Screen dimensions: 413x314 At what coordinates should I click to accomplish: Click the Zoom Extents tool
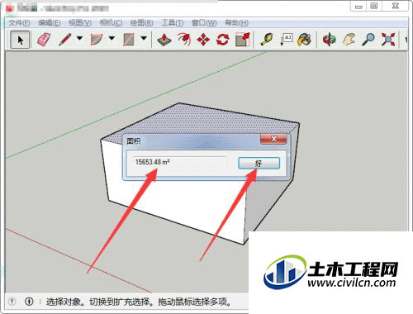pyautogui.click(x=388, y=40)
